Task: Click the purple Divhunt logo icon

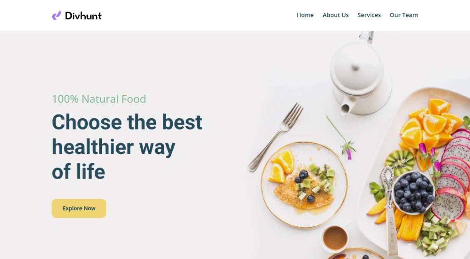Action: tap(56, 15)
